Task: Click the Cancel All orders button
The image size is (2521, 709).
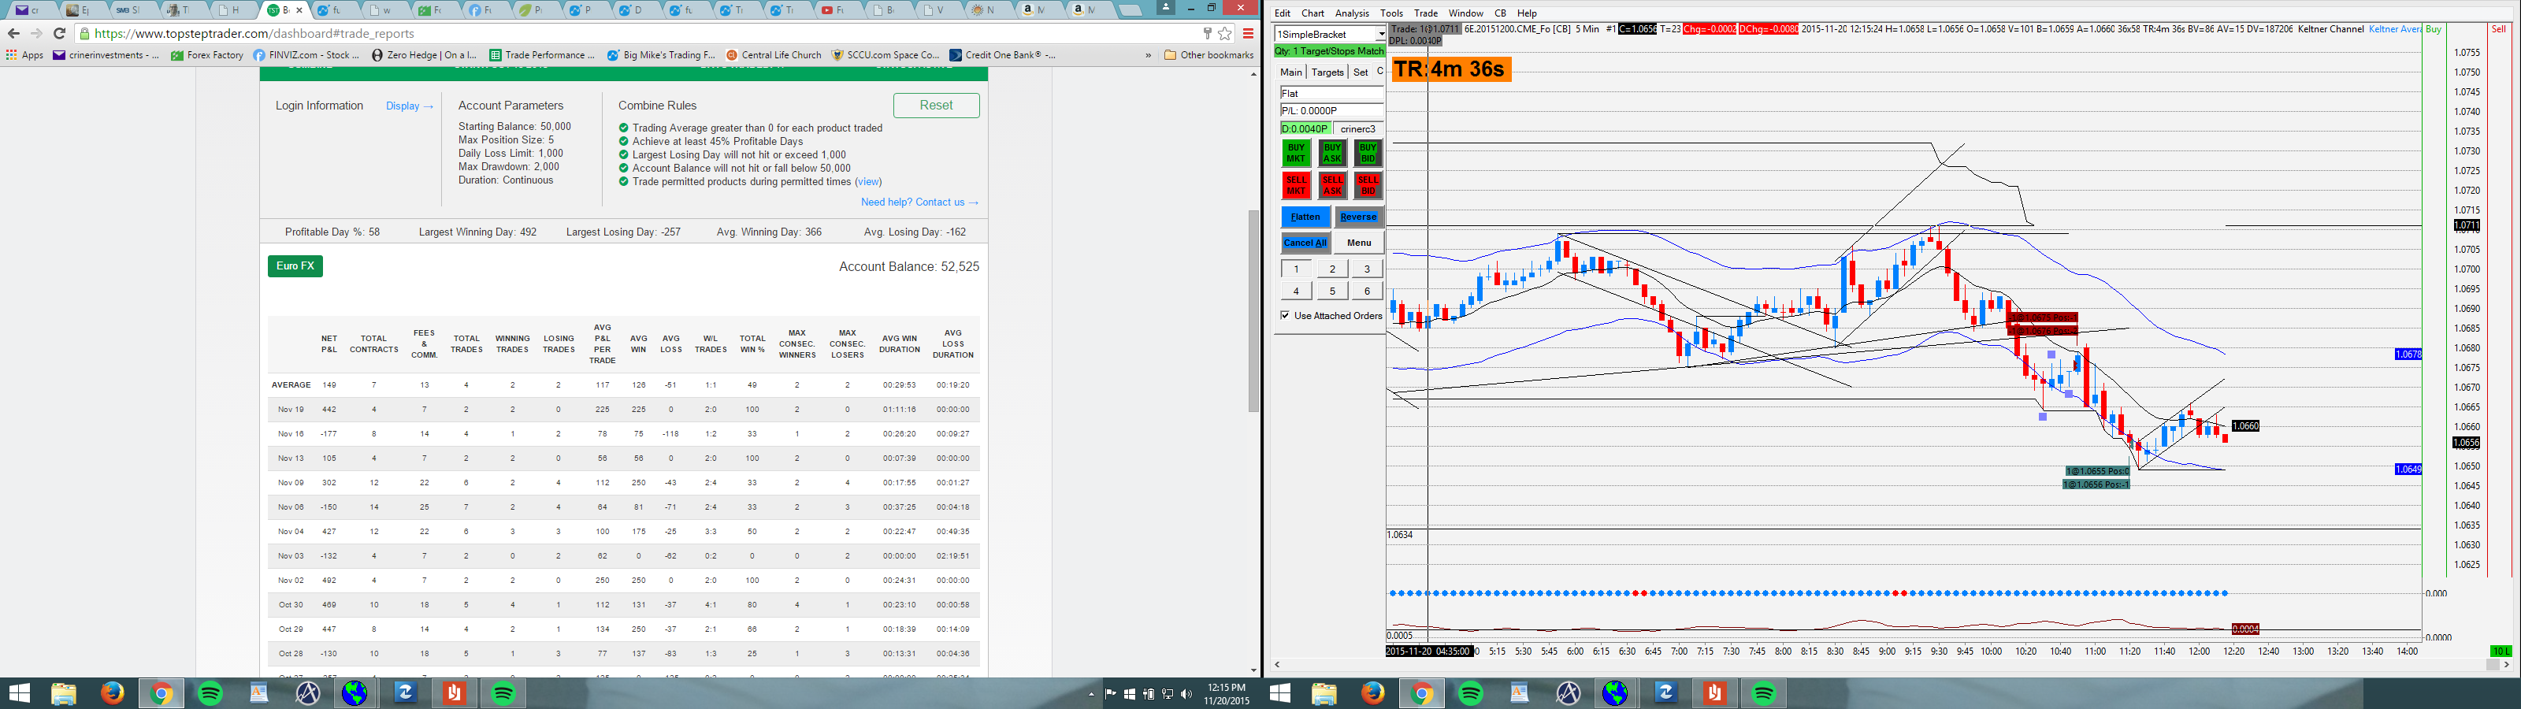Action: click(1305, 243)
